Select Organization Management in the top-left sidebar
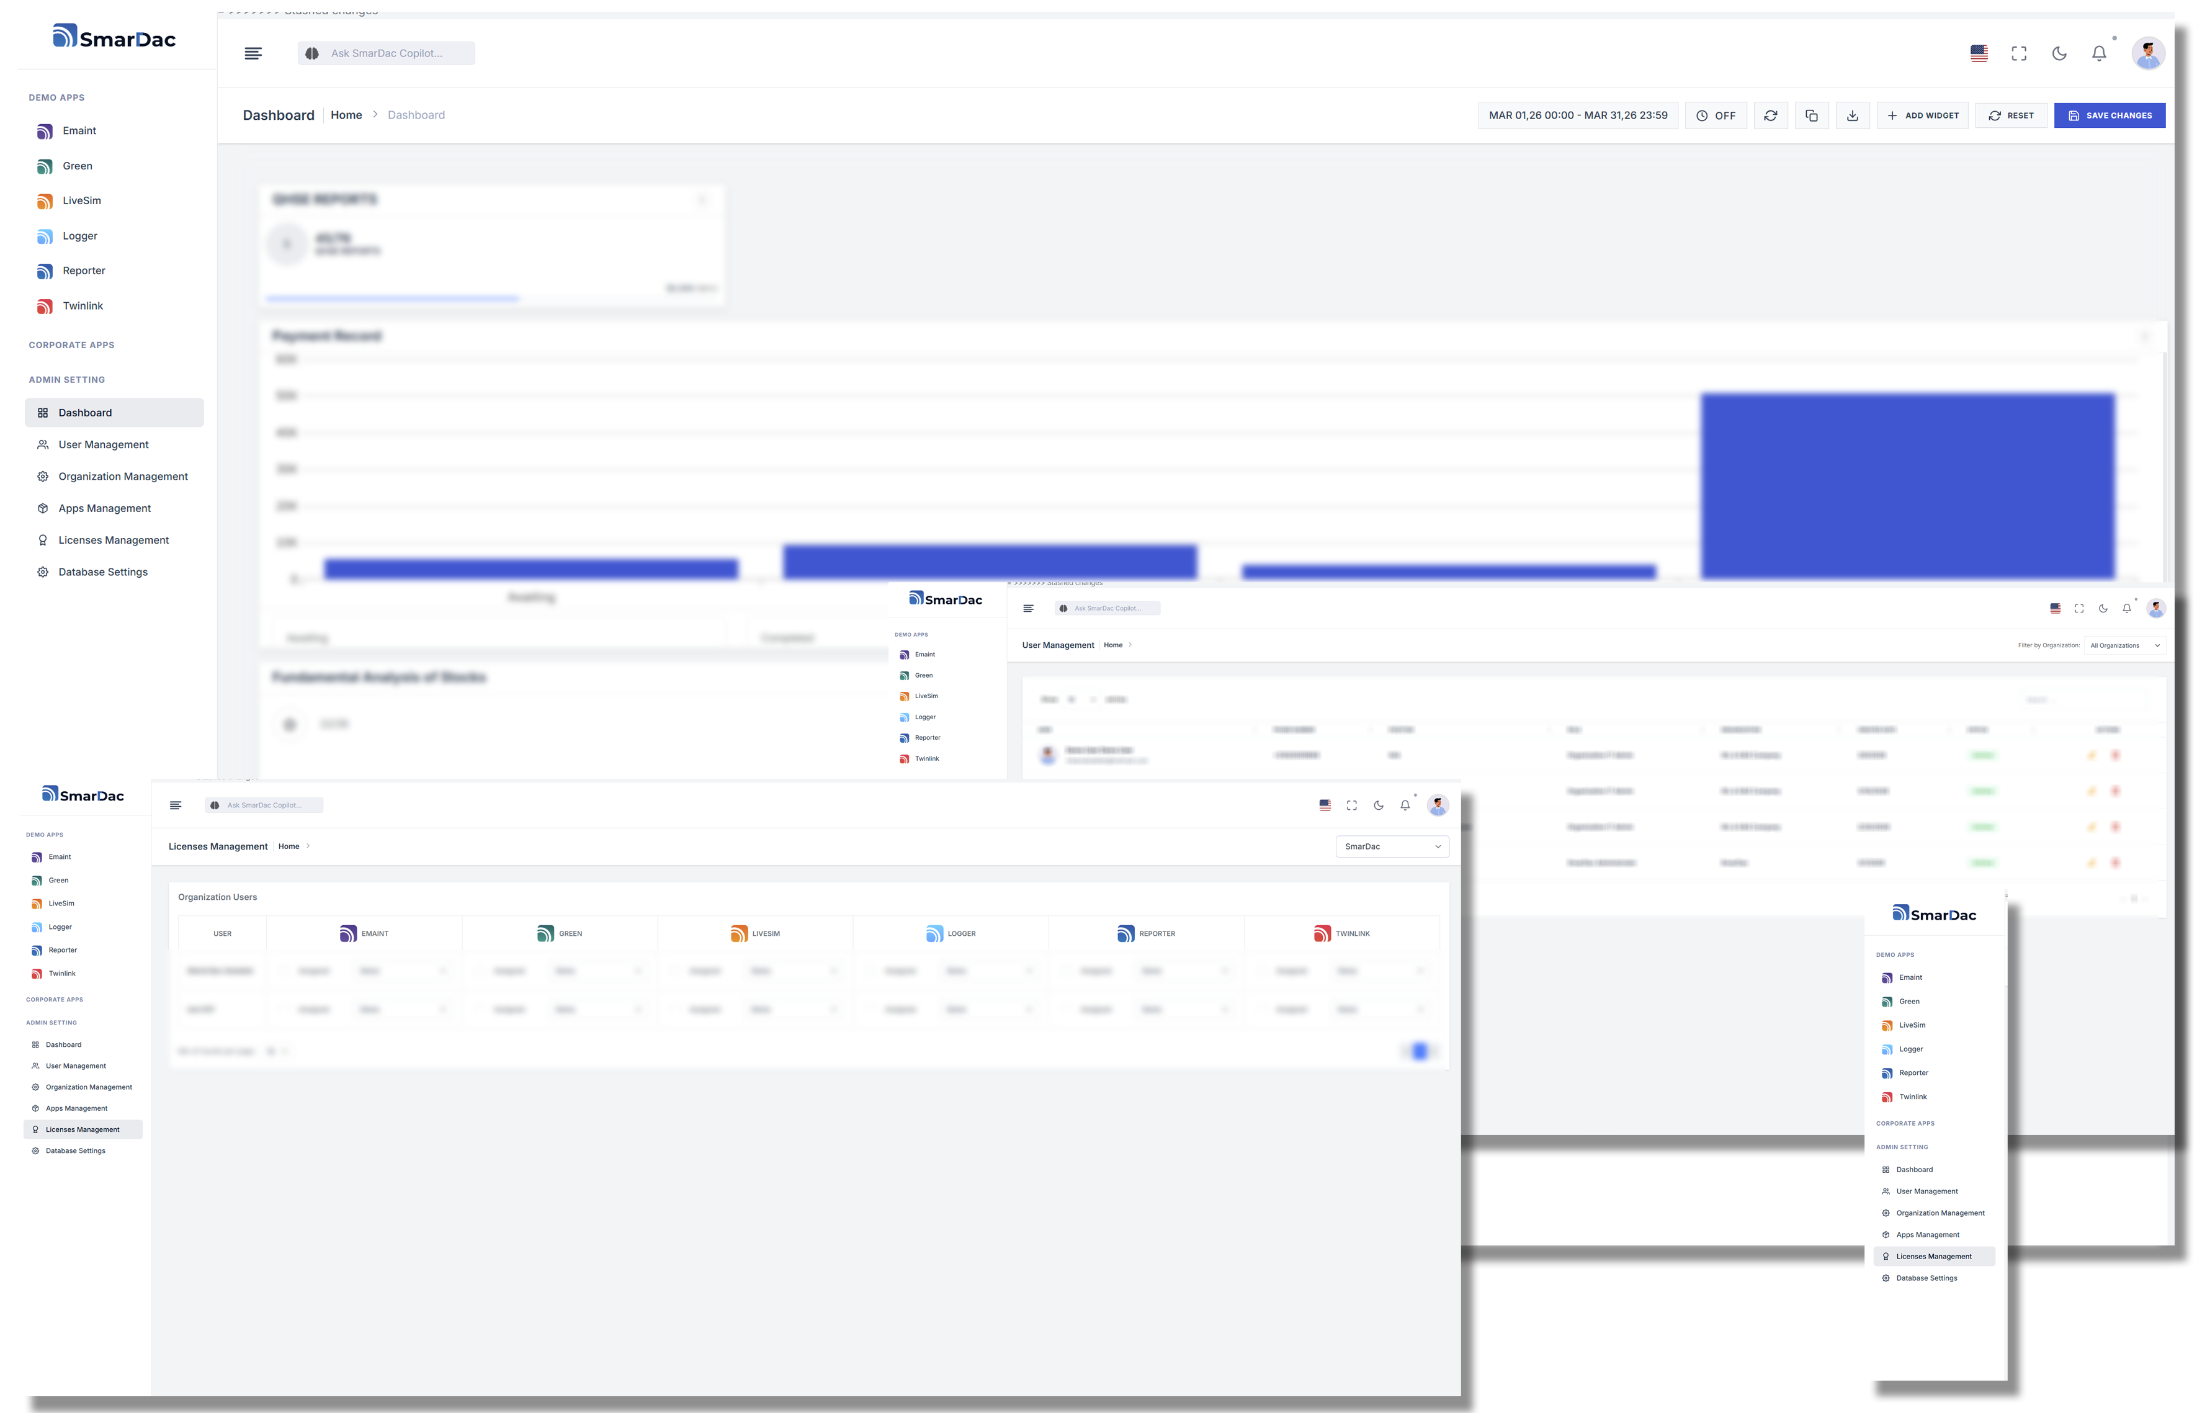The height and width of the screenshot is (1413, 2197). pyautogui.click(x=123, y=476)
